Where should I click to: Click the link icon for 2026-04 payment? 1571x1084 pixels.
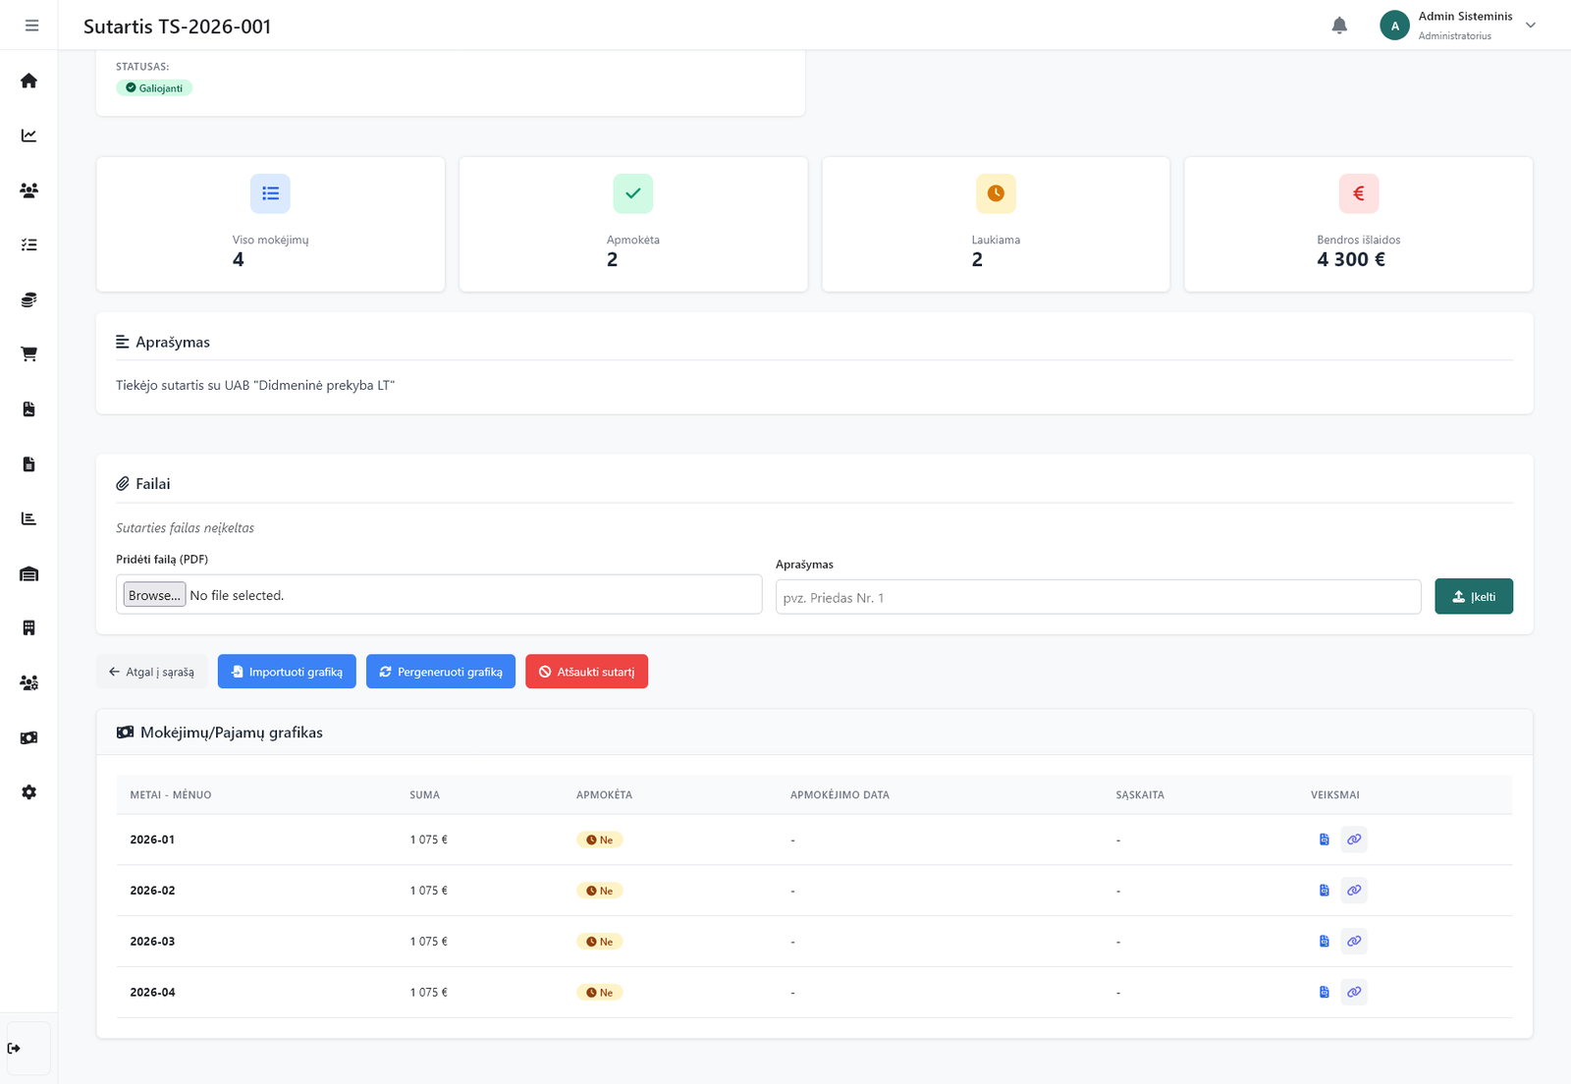pyautogui.click(x=1354, y=993)
